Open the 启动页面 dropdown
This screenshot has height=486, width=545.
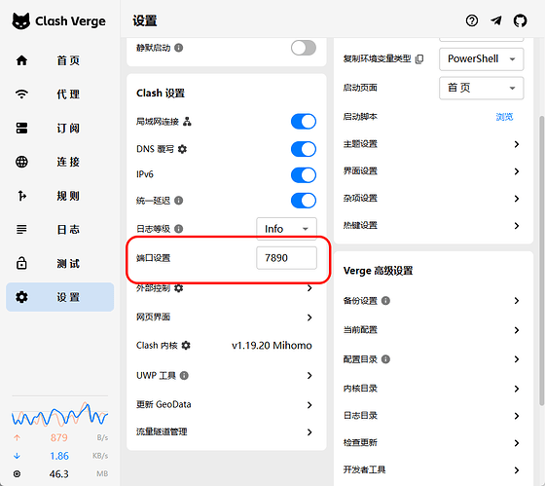click(482, 88)
